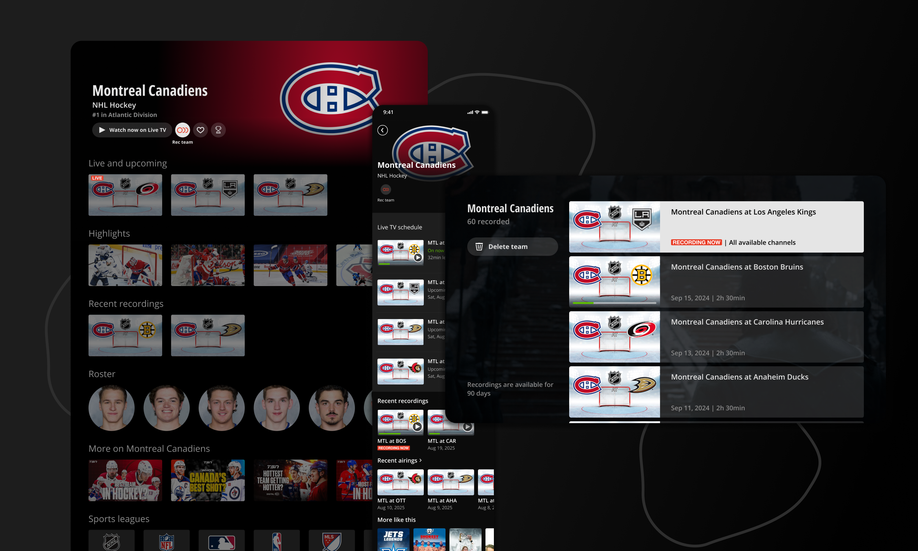Click the heart favorite icon

pyautogui.click(x=200, y=130)
